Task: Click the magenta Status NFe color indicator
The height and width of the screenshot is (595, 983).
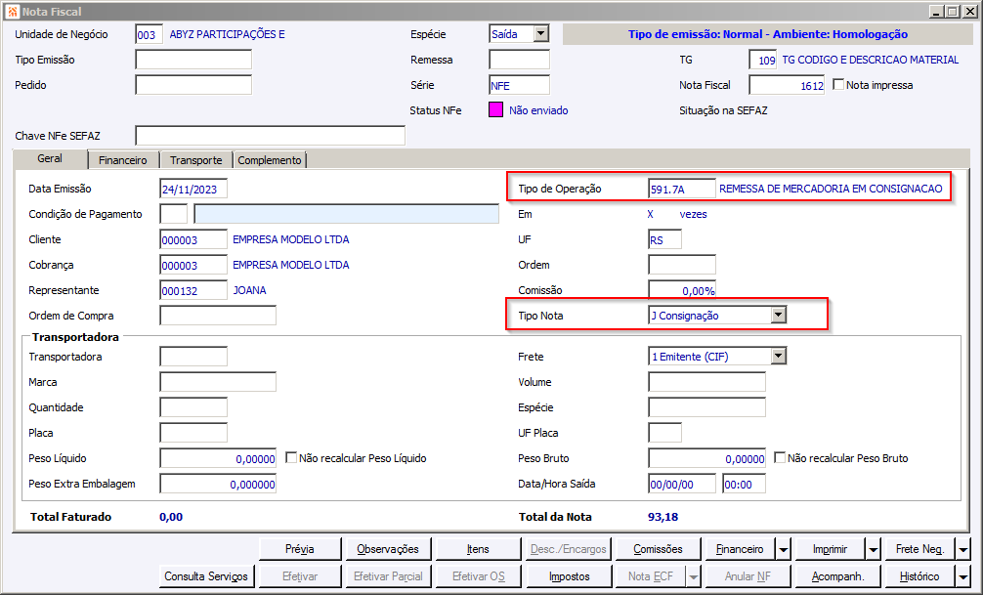Action: (495, 110)
